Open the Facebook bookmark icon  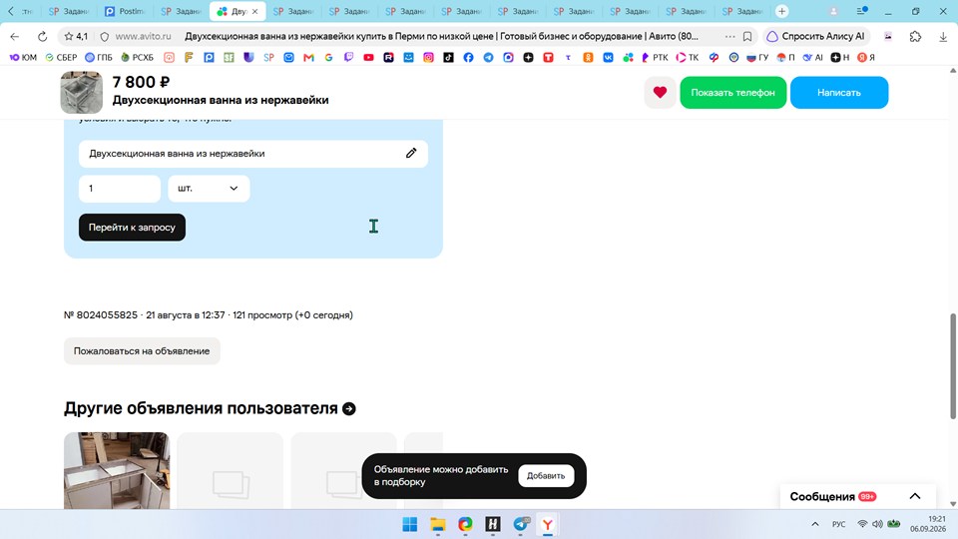pos(468,58)
